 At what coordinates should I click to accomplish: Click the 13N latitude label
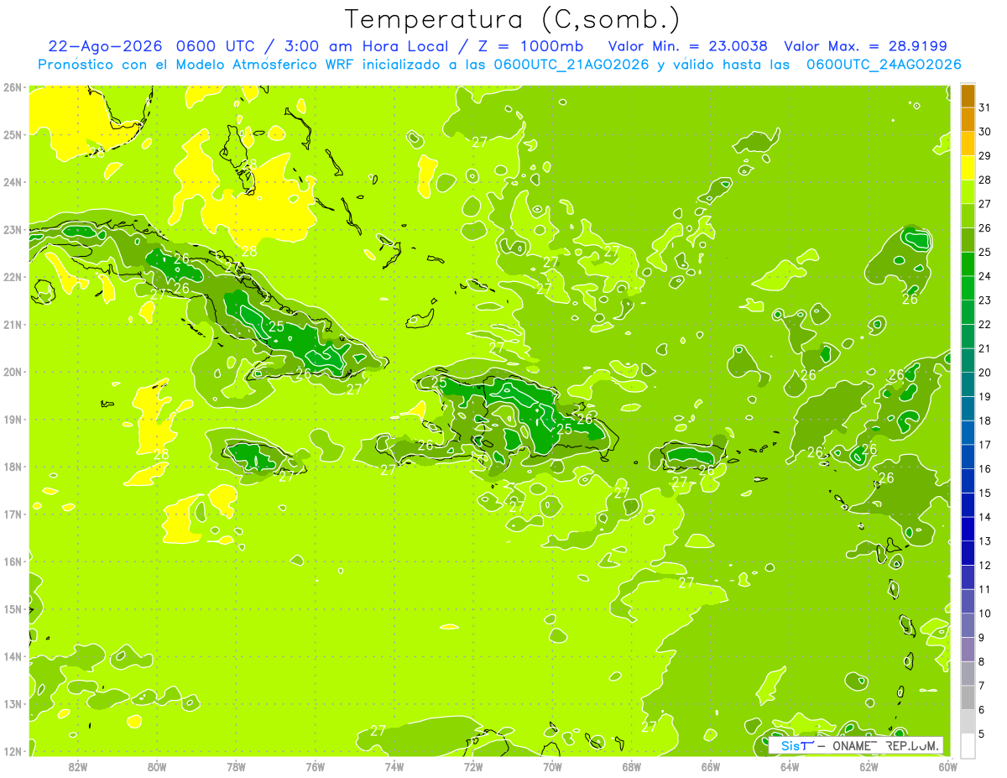coord(12,703)
